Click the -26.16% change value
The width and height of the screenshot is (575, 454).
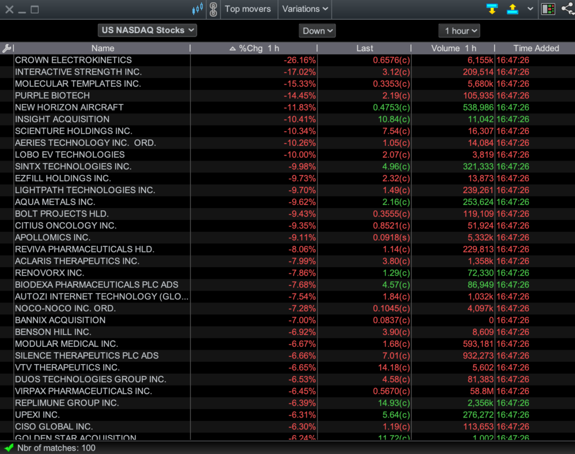(300, 60)
